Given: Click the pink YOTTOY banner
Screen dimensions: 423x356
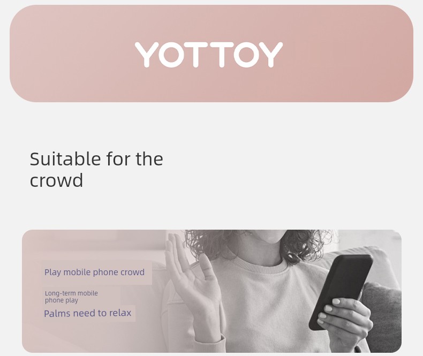Looking at the screenshot, I should tap(211, 54).
